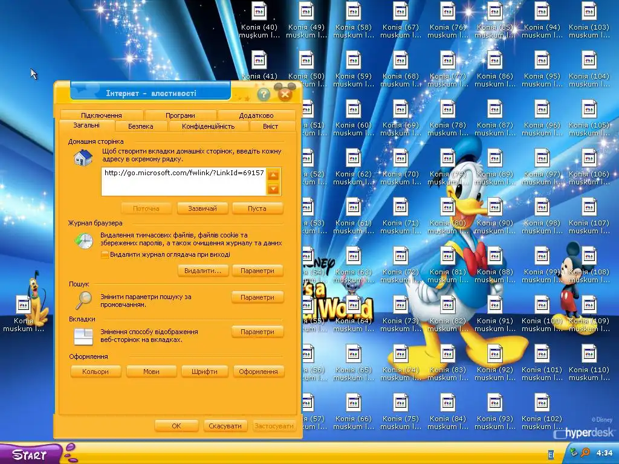Click the language indicator on taskbar
The width and height of the screenshot is (619, 464).
click(x=551, y=455)
